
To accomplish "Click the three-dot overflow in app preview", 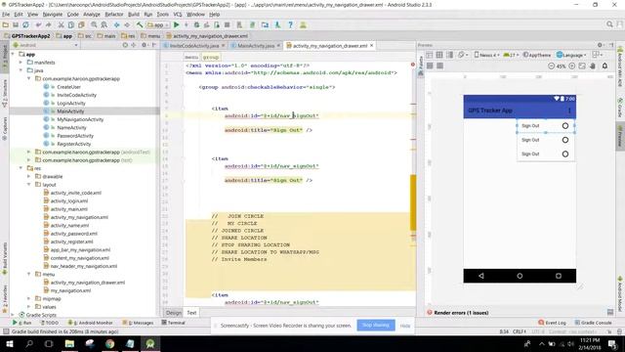I will (569, 110).
